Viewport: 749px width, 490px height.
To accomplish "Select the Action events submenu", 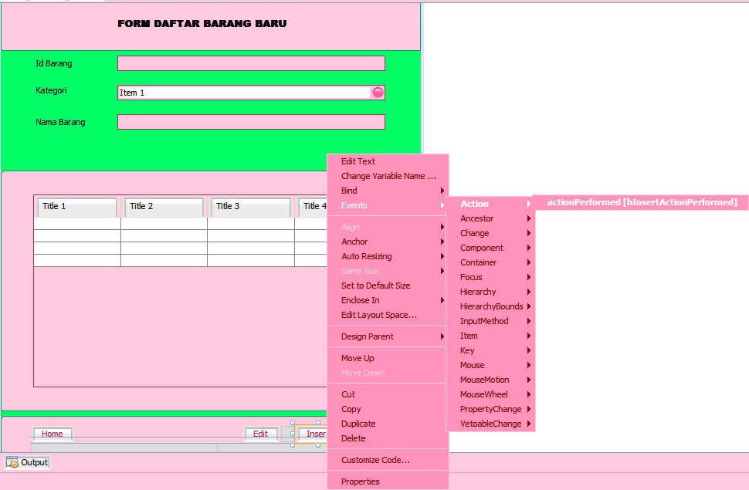I will click(490, 204).
